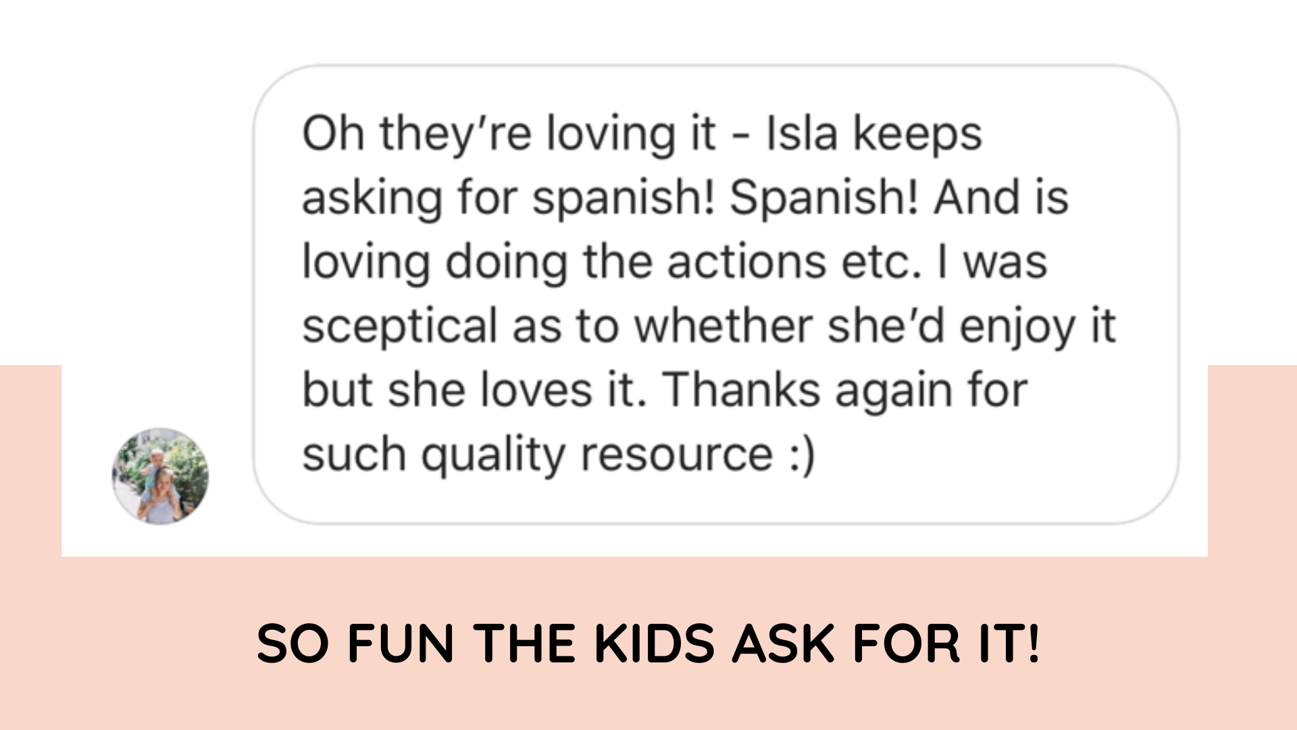Click the name "Isla" in the message
1297x730 pixels.
[801, 133]
